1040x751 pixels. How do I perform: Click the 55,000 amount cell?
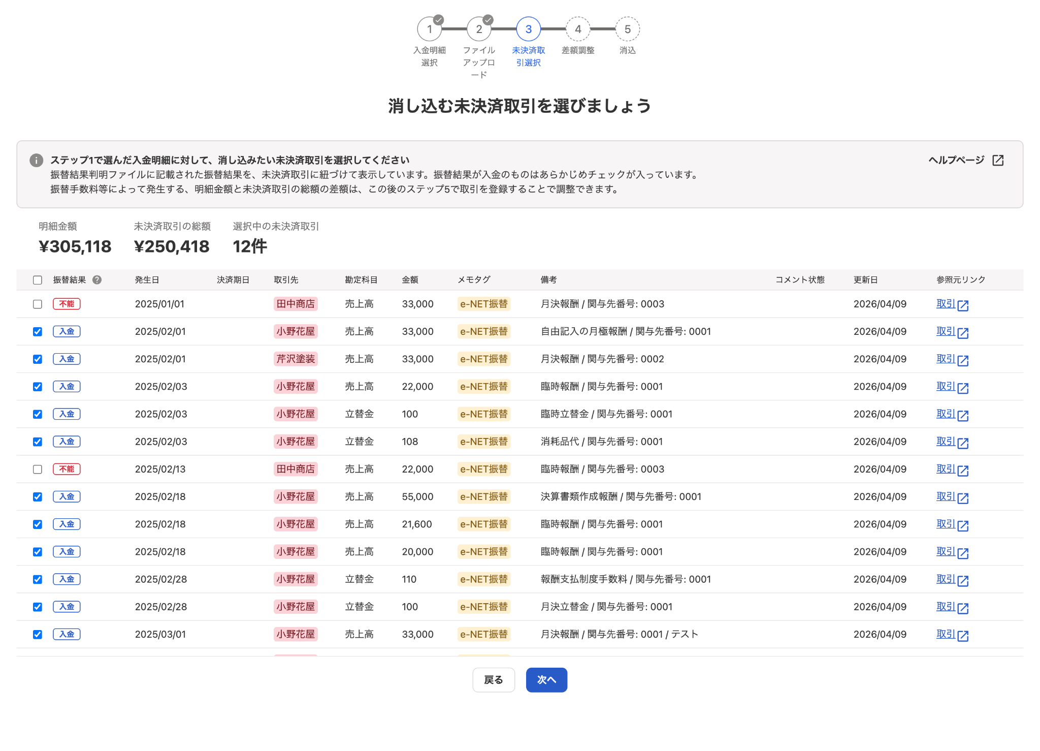[x=417, y=496]
